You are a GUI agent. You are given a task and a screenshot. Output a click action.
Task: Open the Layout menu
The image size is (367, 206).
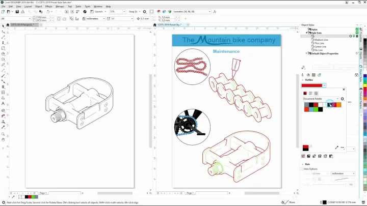click(x=28, y=7)
